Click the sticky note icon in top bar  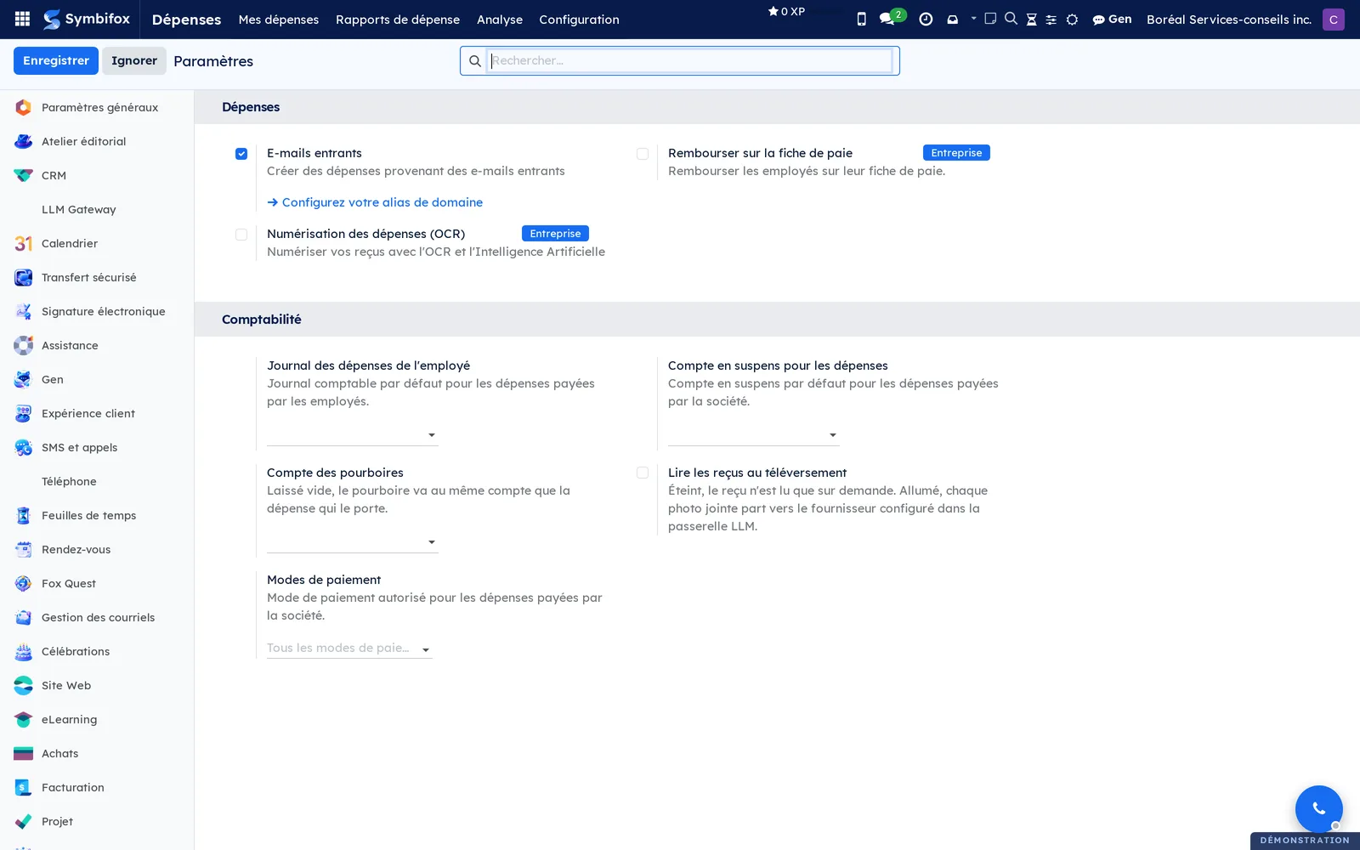pos(990,18)
